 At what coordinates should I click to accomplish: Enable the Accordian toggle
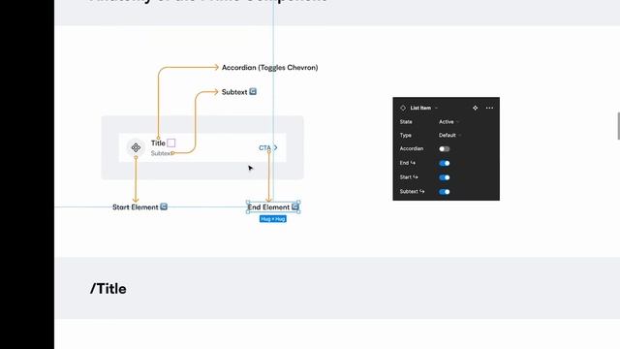click(x=445, y=148)
